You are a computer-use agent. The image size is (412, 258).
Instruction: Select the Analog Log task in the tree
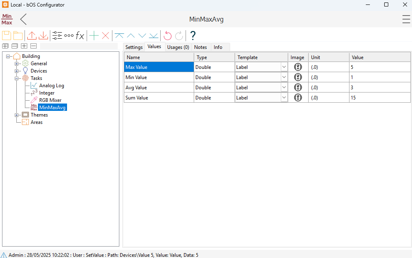pyautogui.click(x=51, y=86)
